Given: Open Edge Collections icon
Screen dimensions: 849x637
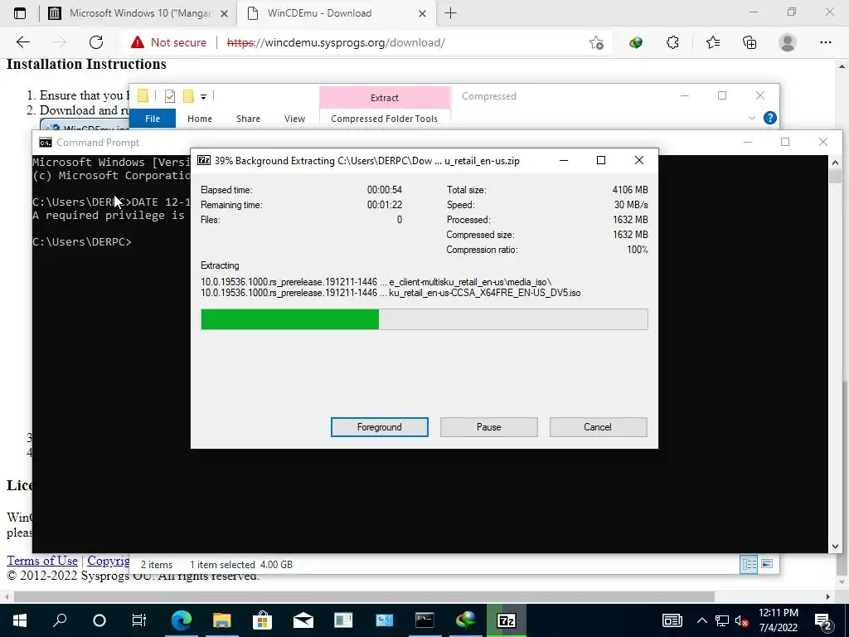Looking at the screenshot, I should (750, 42).
